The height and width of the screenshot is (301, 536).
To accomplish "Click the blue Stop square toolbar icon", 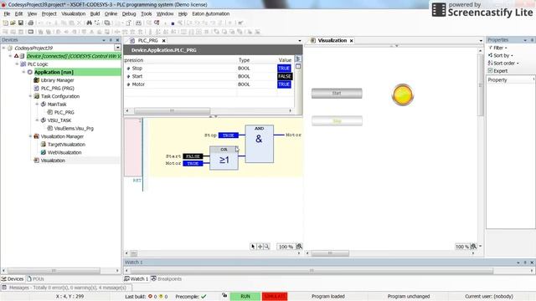I will tap(173, 23).
